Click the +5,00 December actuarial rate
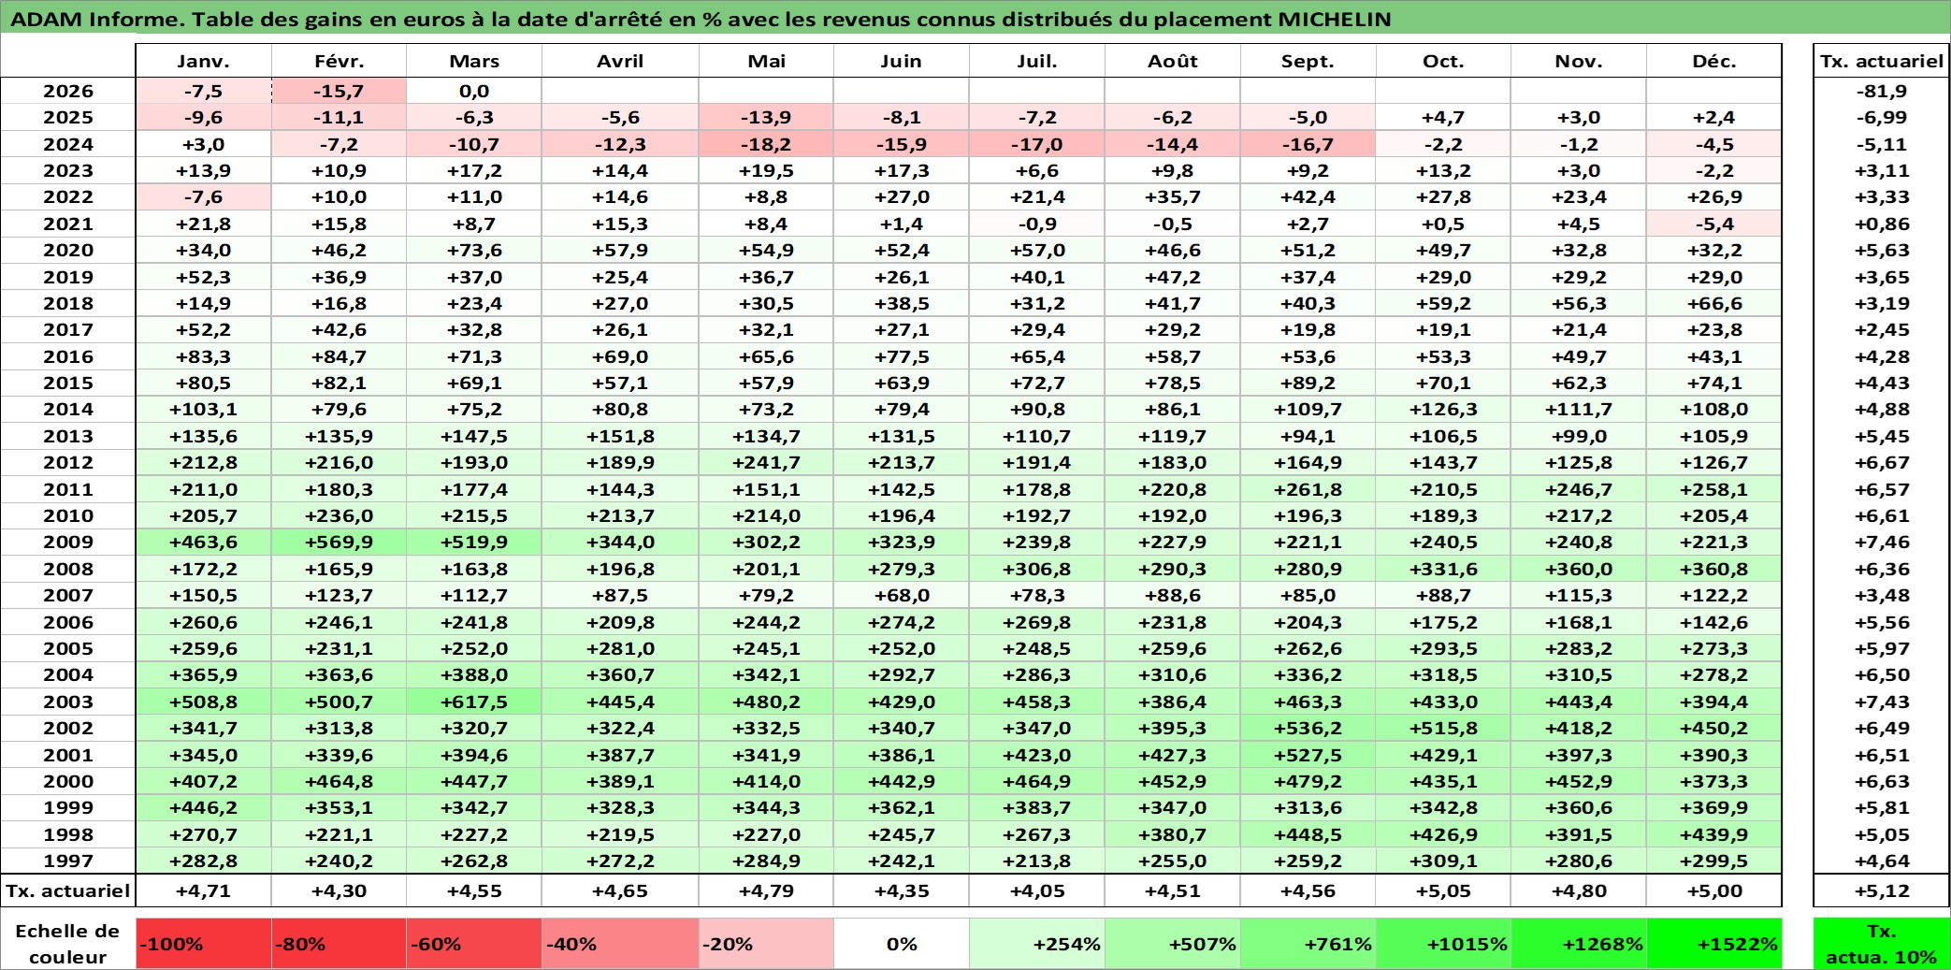The height and width of the screenshot is (970, 1951). (1714, 890)
